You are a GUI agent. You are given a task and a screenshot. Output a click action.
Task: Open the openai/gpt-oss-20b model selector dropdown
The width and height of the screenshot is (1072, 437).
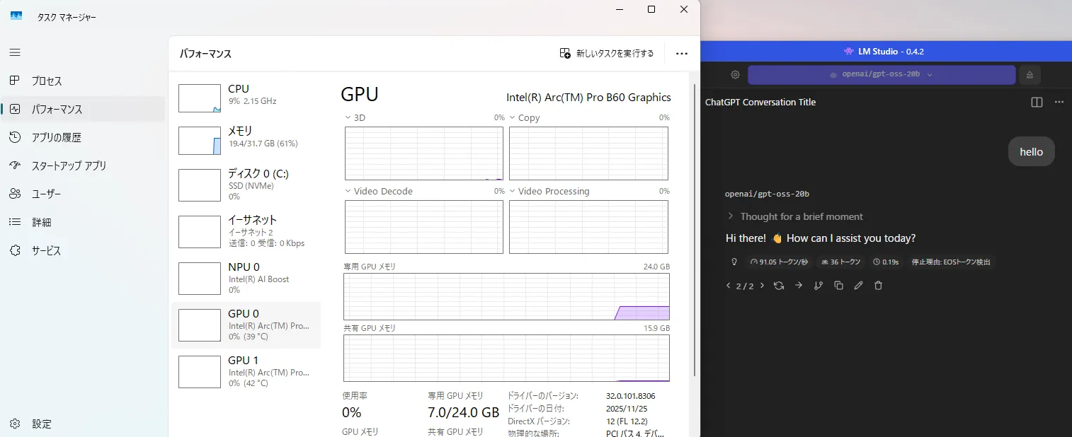click(882, 74)
